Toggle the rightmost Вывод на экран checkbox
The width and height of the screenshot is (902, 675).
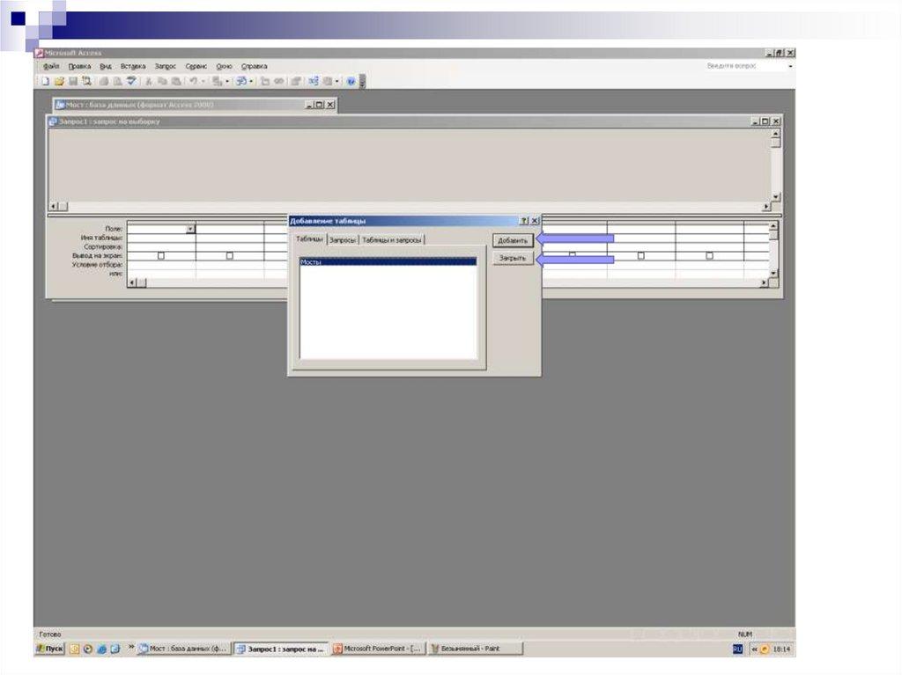709,256
